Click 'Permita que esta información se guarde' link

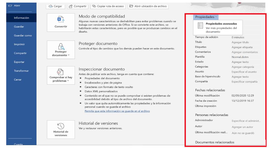pos(117,111)
